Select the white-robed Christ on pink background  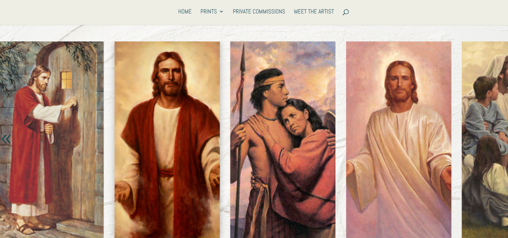399,140
